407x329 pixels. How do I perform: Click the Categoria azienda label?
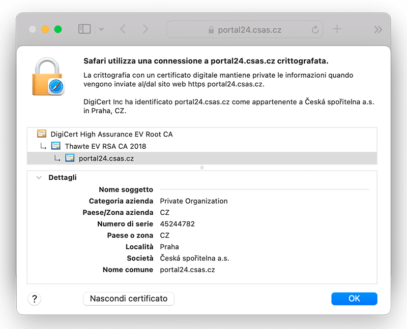(x=121, y=201)
